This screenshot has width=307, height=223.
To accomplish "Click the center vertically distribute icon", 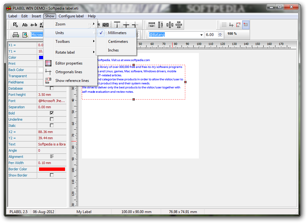I will tap(170, 25).
